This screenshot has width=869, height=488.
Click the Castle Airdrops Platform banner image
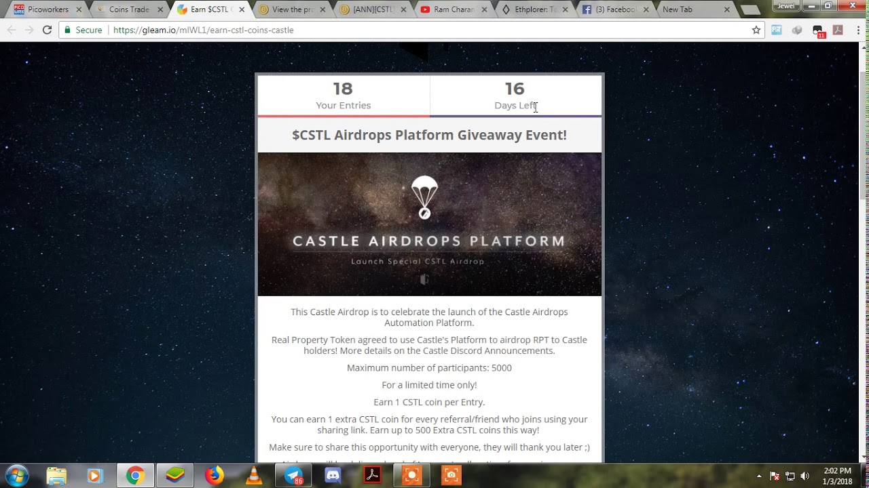point(429,224)
